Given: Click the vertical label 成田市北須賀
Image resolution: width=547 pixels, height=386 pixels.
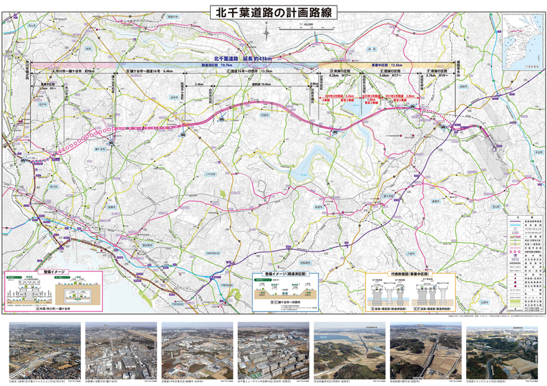Looking at the screenshot, I should pos(364,83).
